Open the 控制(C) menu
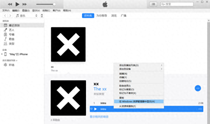The image size is (210, 124). pyautogui.click(x=46, y=10)
